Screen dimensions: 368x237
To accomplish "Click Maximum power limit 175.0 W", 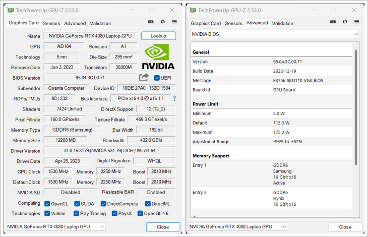I will [281, 132].
